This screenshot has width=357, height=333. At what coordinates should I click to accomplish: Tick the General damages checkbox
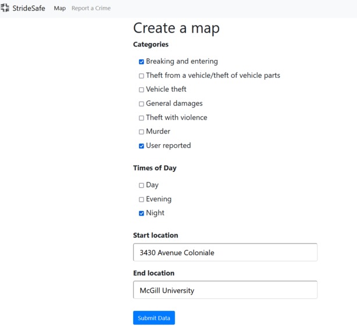(141, 104)
